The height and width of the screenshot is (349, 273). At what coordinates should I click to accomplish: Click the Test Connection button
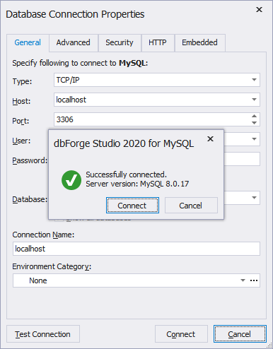(43, 334)
